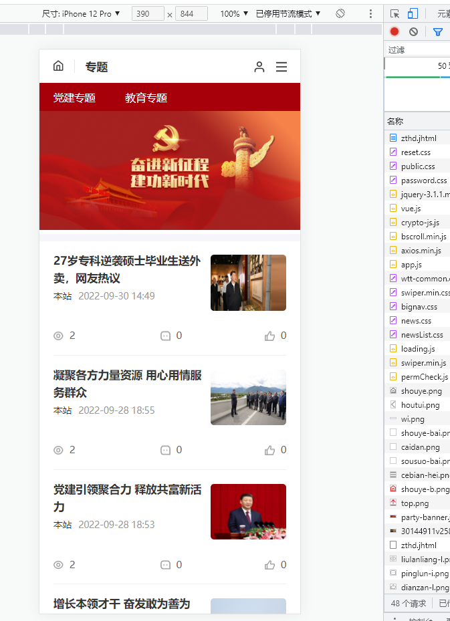Click comment icon of 27岁专科 article

(165, 336)
